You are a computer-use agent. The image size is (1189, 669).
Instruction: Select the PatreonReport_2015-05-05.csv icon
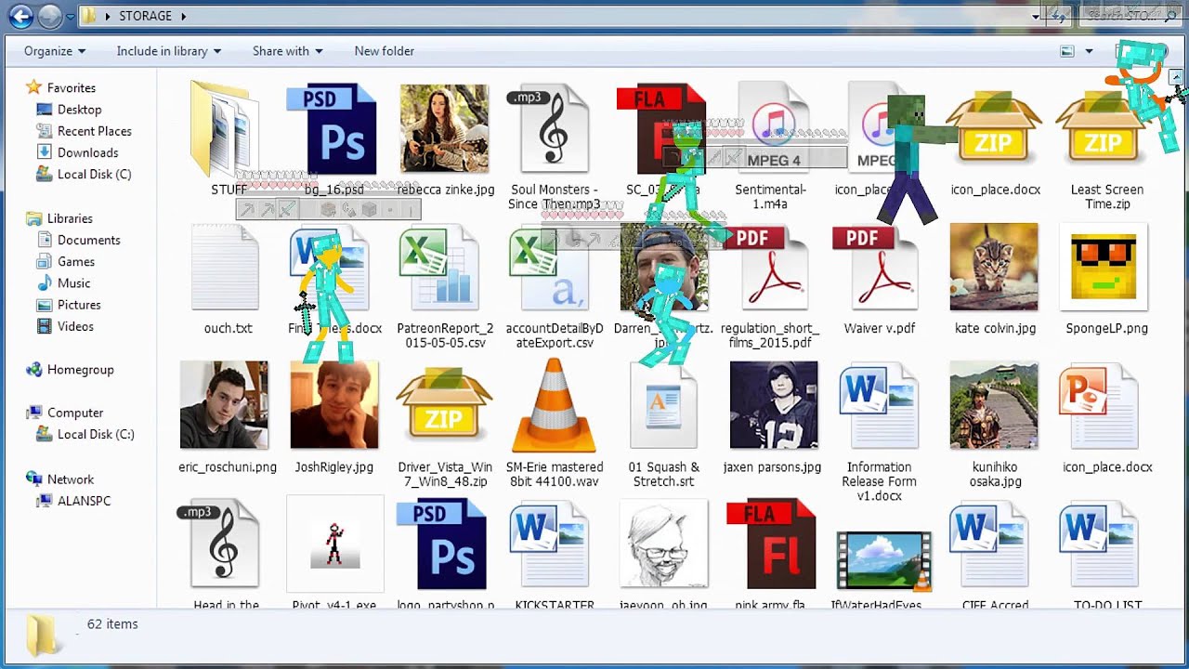click(x=439, y=269)
